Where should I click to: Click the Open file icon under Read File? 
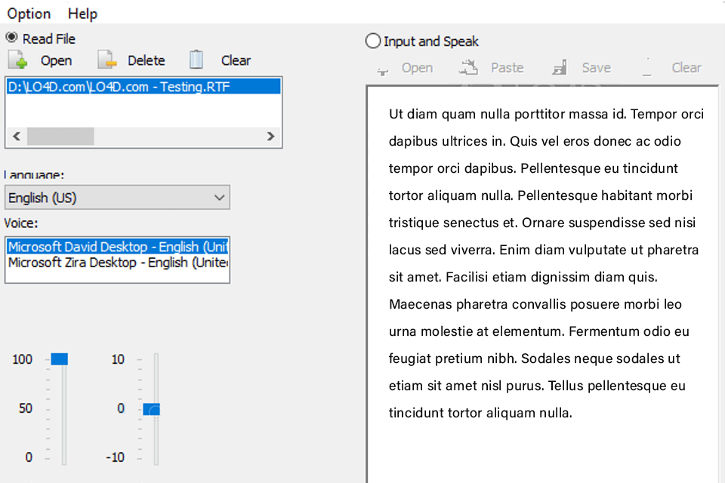point(18,60)
